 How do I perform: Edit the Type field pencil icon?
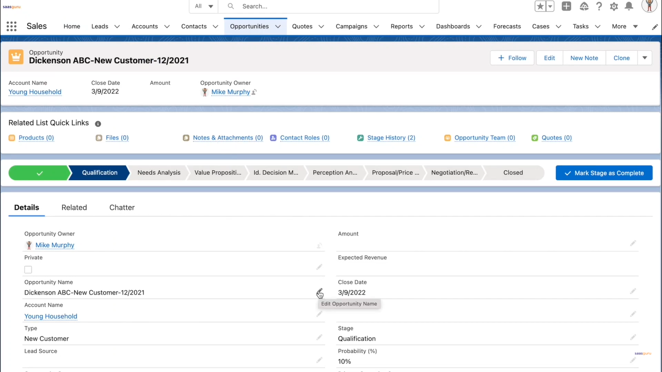coord(319,337)
